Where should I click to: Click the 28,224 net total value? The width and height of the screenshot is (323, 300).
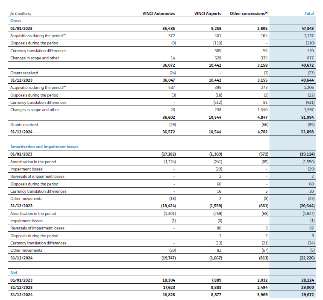pos(307,280)
